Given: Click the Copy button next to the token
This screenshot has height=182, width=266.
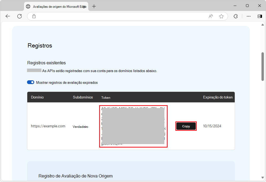Looking at the screenshot, I should click(186, 126).
